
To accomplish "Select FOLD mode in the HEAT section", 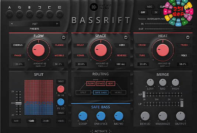I will pyautogui.click(x=184, y=55).
